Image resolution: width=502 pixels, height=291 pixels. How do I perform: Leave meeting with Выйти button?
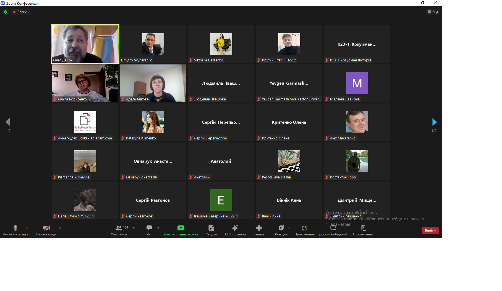[x=430, y=230]
